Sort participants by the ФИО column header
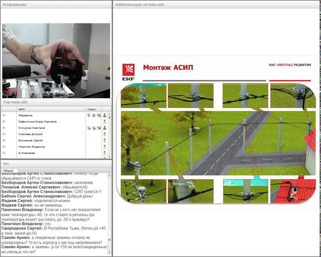The image size is (321, 257). pyautogui.click(x=51, y=109)
